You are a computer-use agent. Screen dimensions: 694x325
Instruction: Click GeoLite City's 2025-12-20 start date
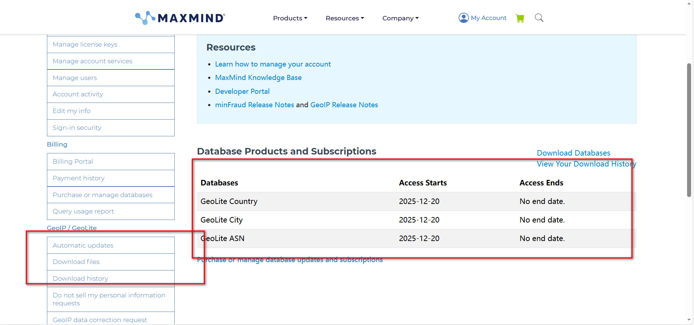(419, 220)
